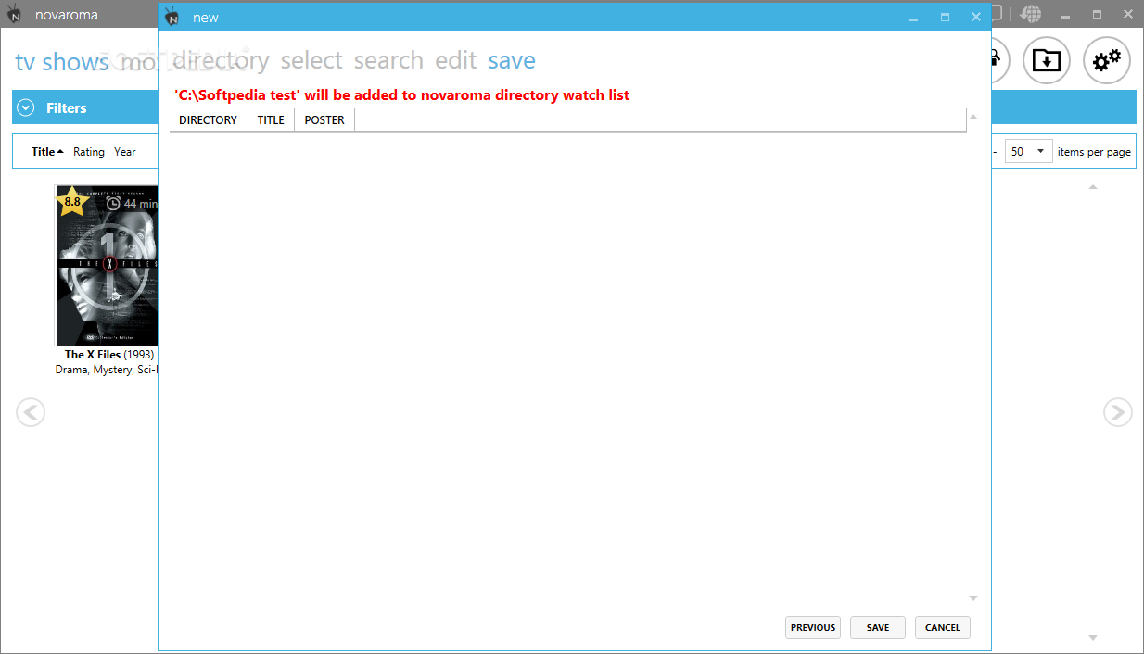Go to the select step
The image size is (1144, 654).
click(x=311, y=60)
